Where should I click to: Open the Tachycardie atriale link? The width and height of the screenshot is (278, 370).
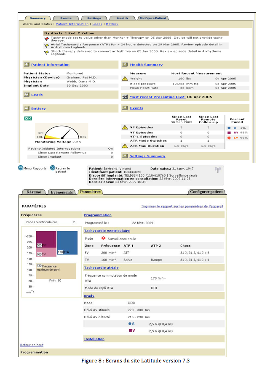(x=101, y=267)
